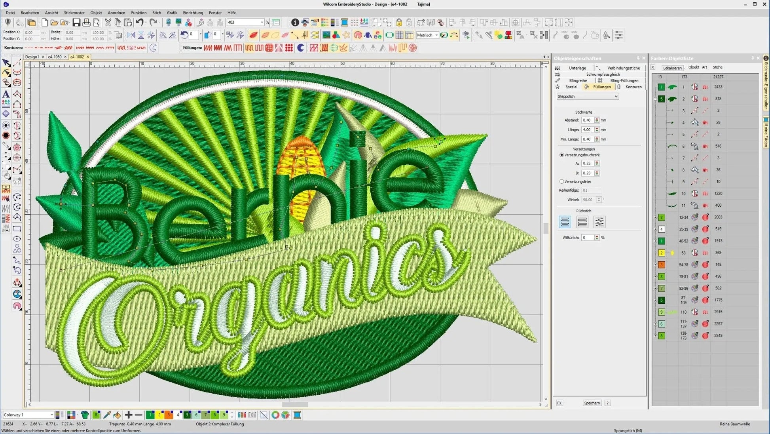Open the Stickmuster menu

coord(74,12)
